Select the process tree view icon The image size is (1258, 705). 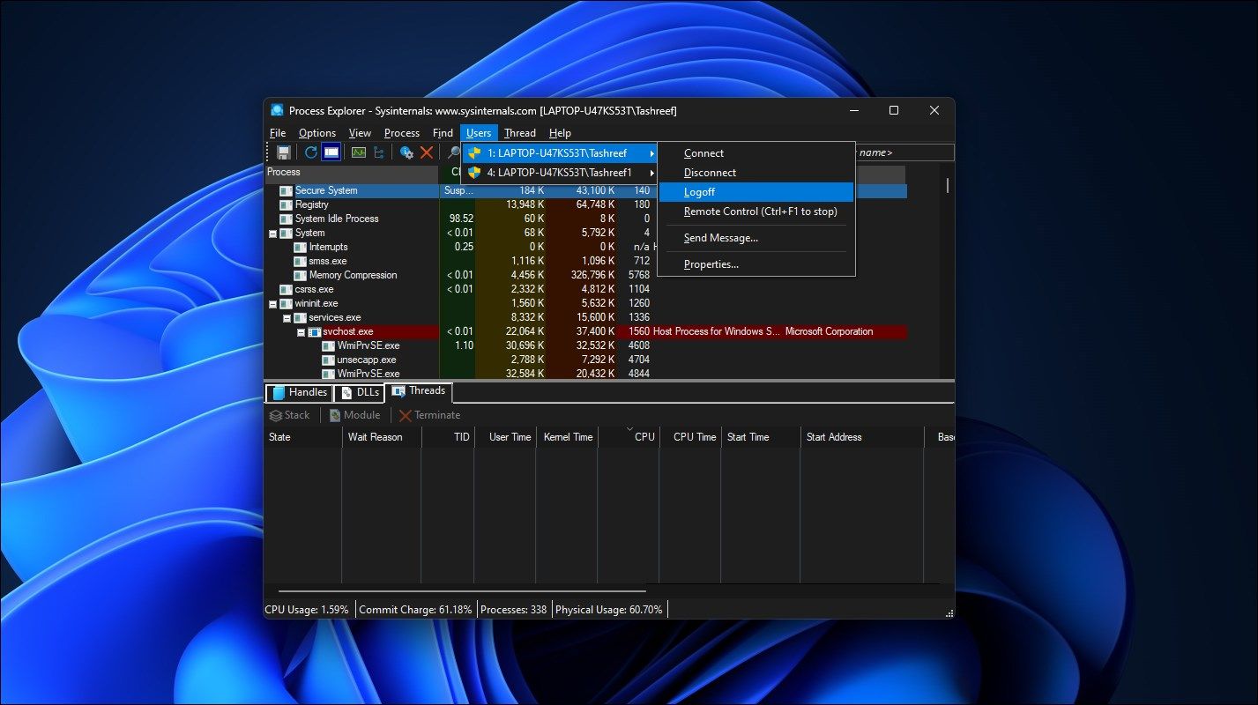pyautogui.click(x=379, y=152)
